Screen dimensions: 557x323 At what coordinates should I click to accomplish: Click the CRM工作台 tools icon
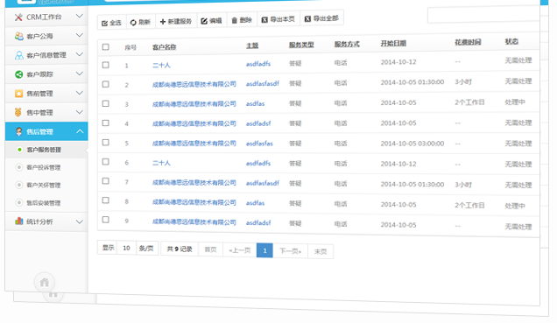pos(18,17)
